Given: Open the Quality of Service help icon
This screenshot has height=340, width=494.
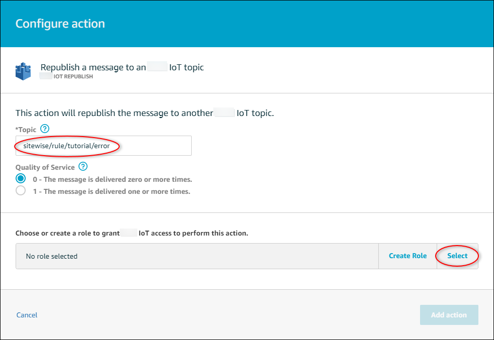Looking at the screenshot, I should tap(83, 167).
